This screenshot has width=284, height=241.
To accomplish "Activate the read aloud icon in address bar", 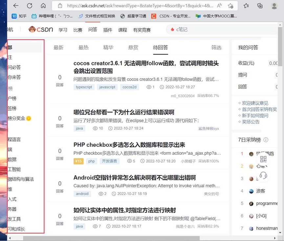I will (x=219, y=6).
